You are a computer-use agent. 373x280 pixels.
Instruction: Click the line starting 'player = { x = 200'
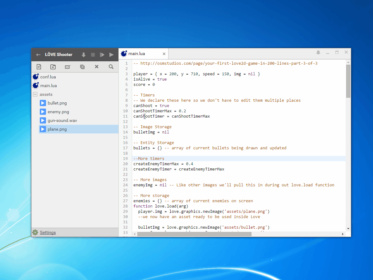pos(197,74)
